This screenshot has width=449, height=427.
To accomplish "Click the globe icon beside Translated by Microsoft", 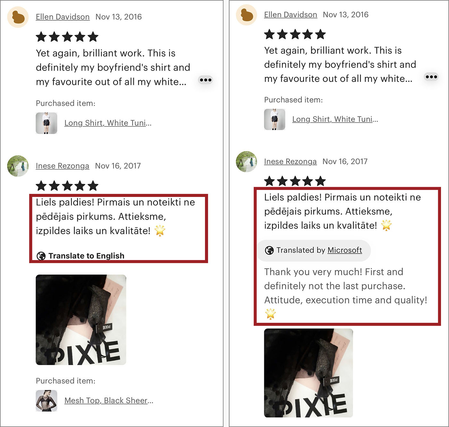I will pyautogui.click(x=269, y=250).
